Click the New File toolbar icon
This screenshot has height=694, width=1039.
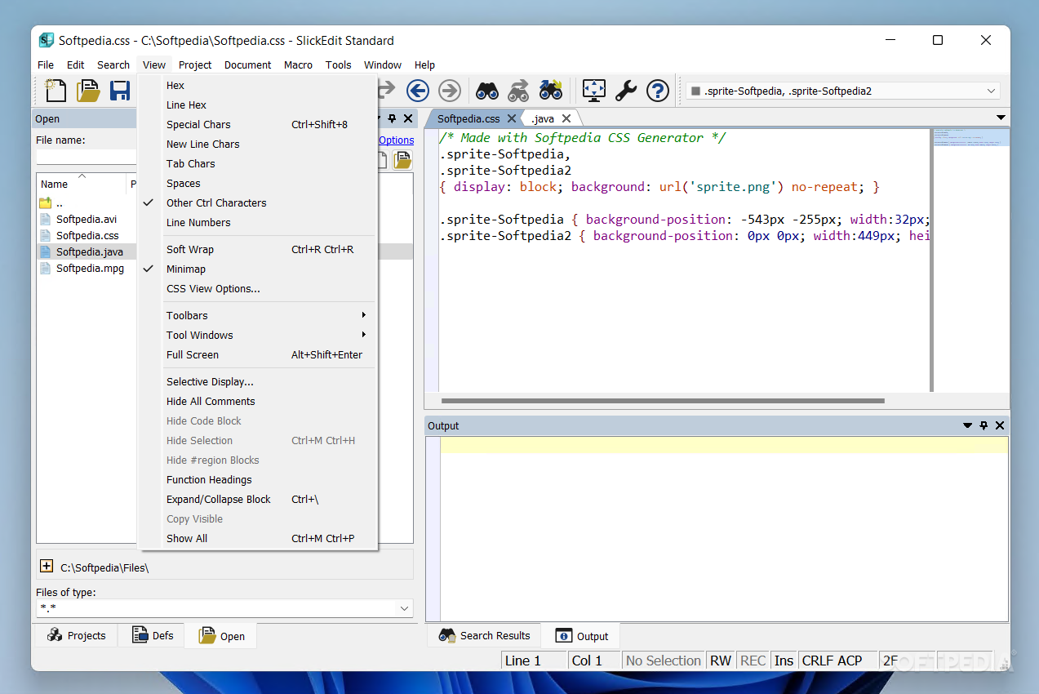pyautogui.click(x=55, y=90)
